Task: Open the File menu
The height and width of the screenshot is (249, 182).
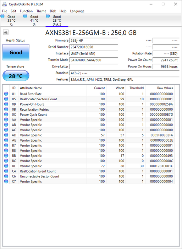Action: [x=5, y=11]
